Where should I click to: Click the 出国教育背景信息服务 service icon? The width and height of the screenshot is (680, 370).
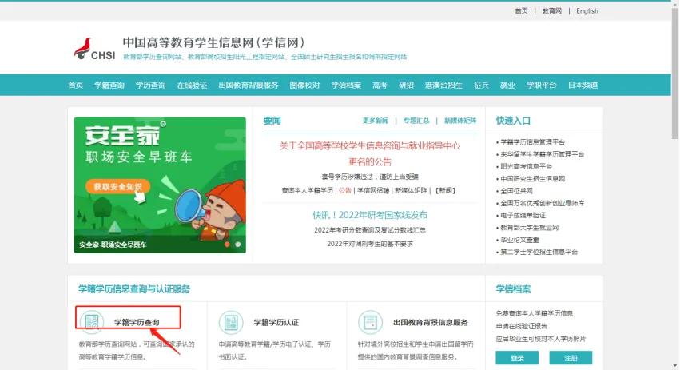(x=370, y=322)
